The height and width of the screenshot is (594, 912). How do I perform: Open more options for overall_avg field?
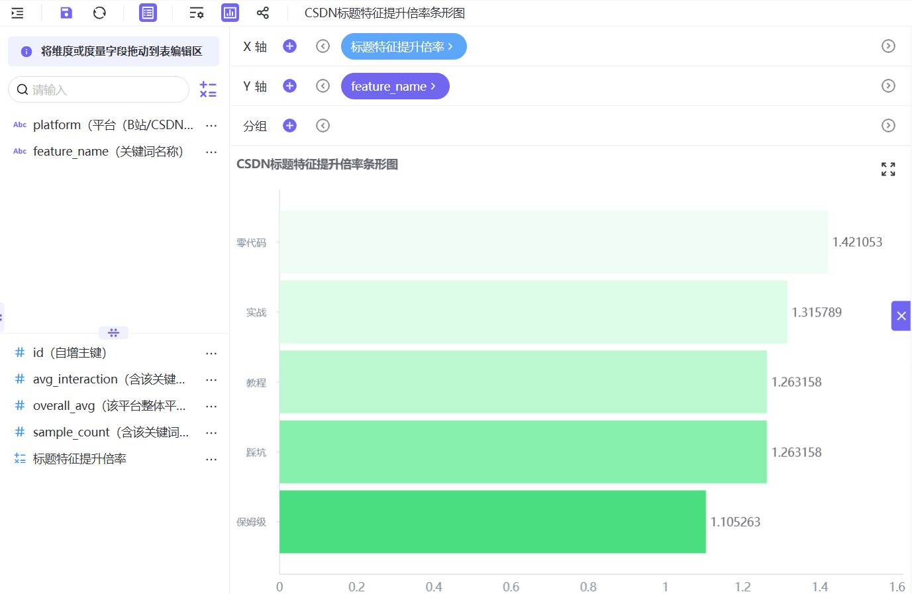[x=211, y=406]
